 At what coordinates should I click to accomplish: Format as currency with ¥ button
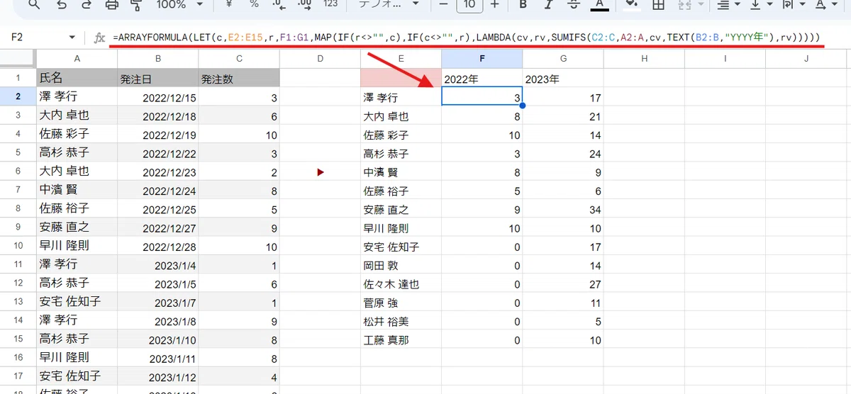pos(230,5)
